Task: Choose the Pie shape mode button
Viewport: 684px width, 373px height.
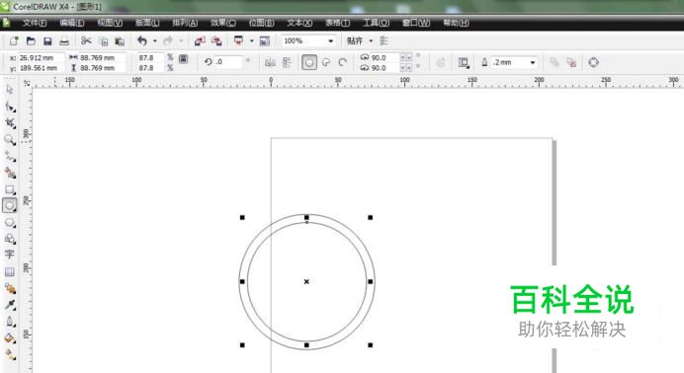Action: pos(326,63)
